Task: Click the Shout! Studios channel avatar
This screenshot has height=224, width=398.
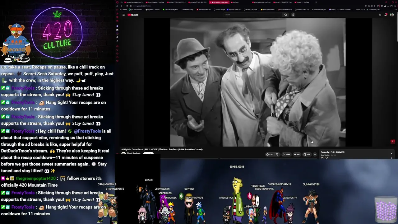Action: 123,154
